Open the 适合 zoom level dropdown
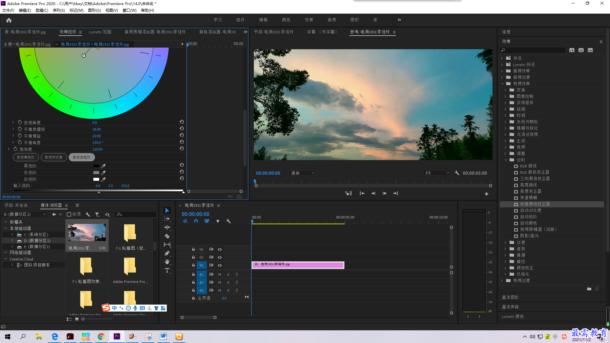Image resolution: width=610 pixels, height=343 pixels. pos(302,173)
